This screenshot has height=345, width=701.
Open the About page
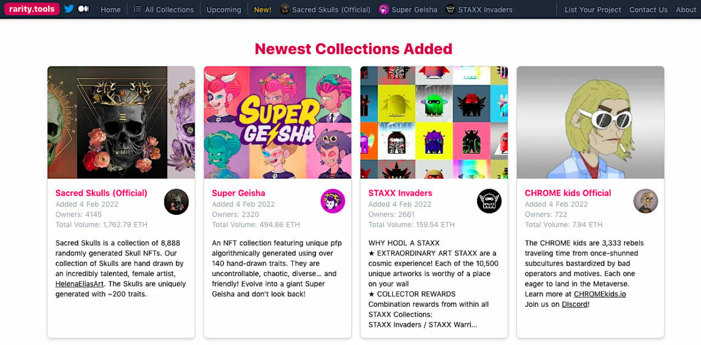686,9
